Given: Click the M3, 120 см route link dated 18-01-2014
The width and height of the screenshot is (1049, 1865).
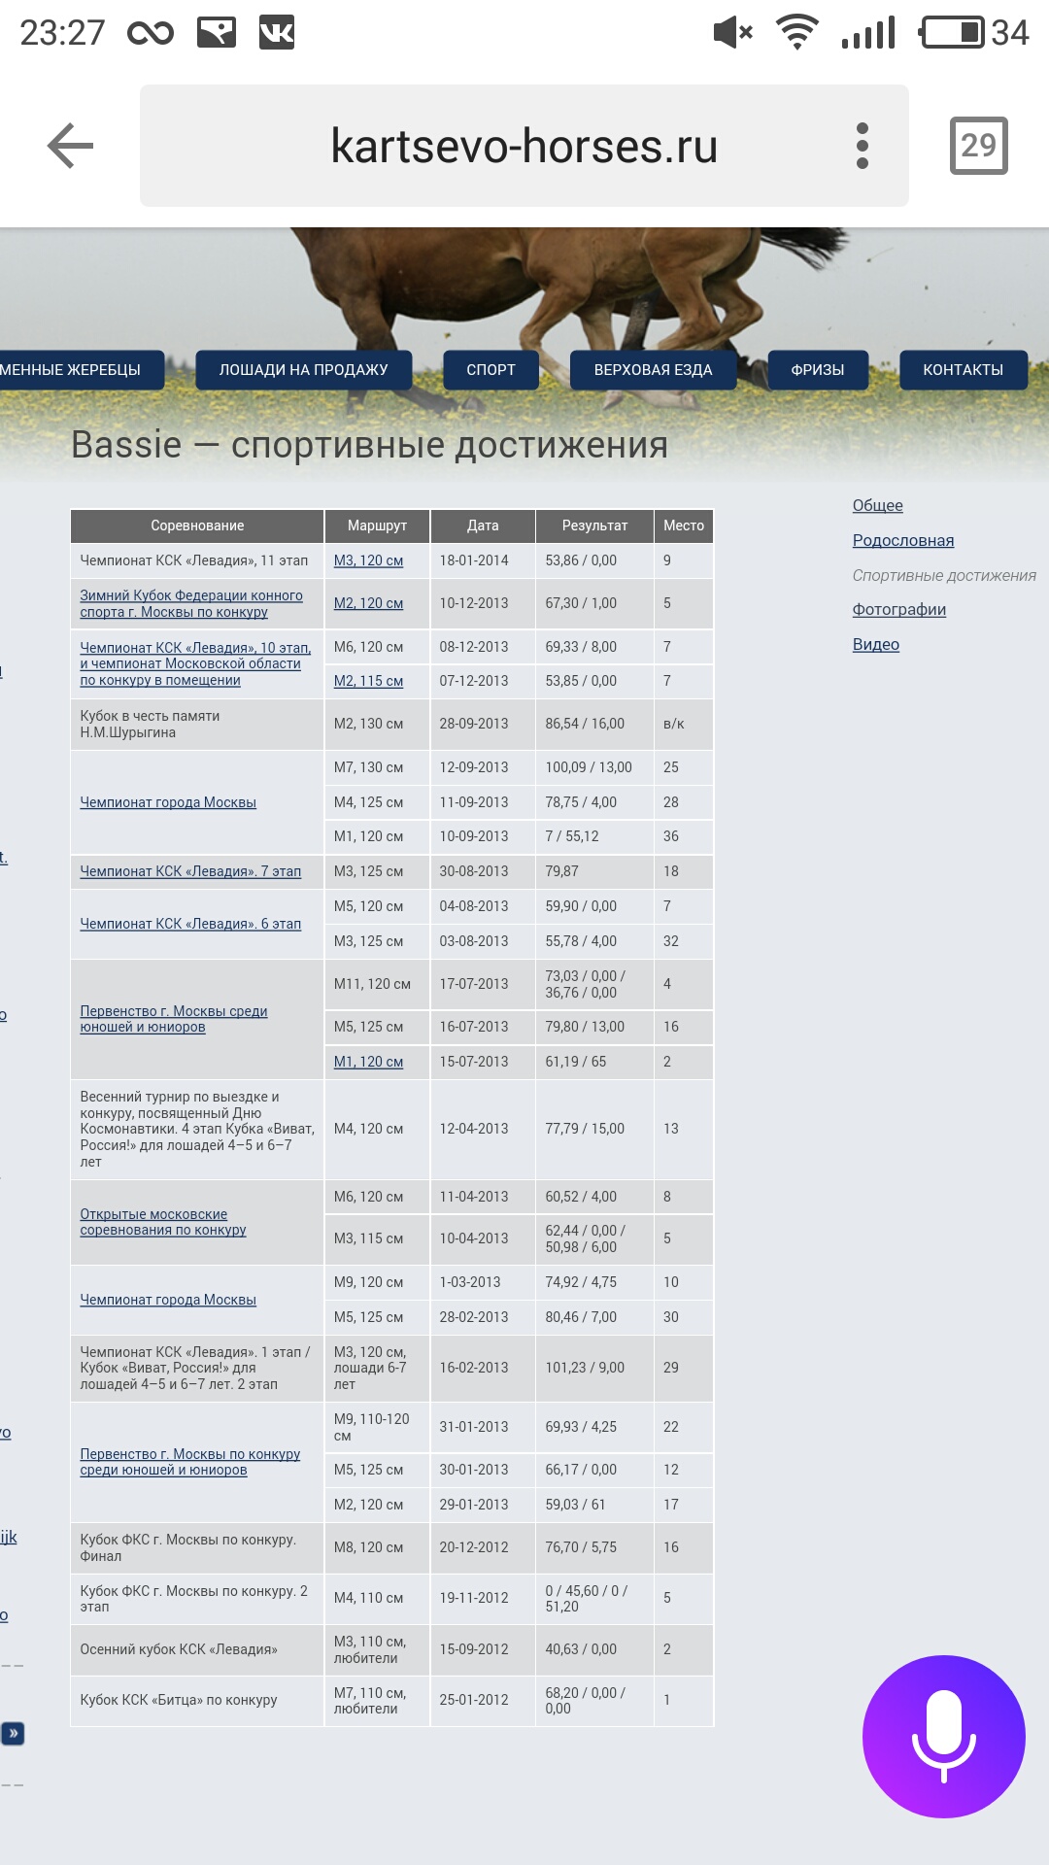Looking at the screenshot, I should (368, 560).
